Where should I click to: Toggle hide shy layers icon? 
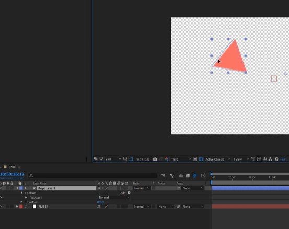[181, 176]
